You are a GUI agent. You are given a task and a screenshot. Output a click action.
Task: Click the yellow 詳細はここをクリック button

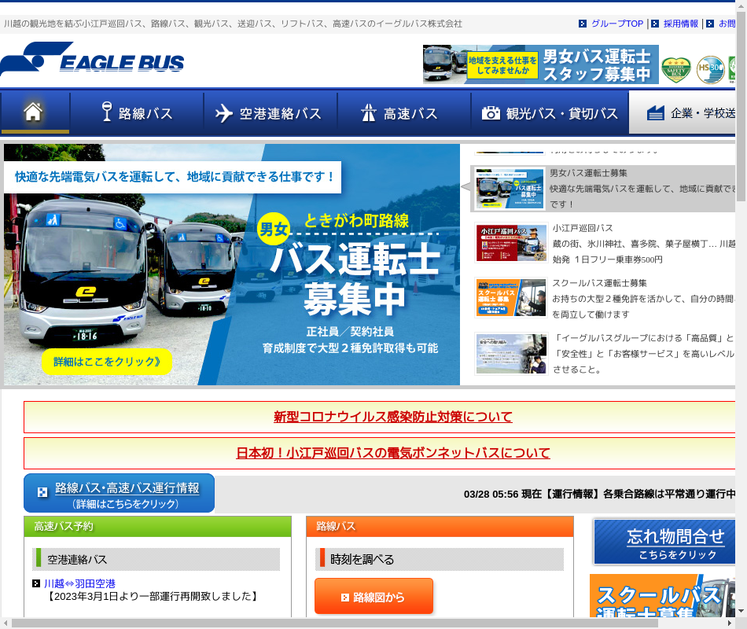click(107, 362)
